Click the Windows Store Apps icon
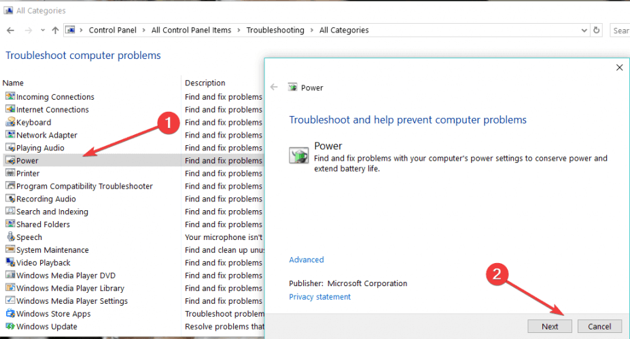This screenshot has width=630, height=339. (x=10, y=313)
